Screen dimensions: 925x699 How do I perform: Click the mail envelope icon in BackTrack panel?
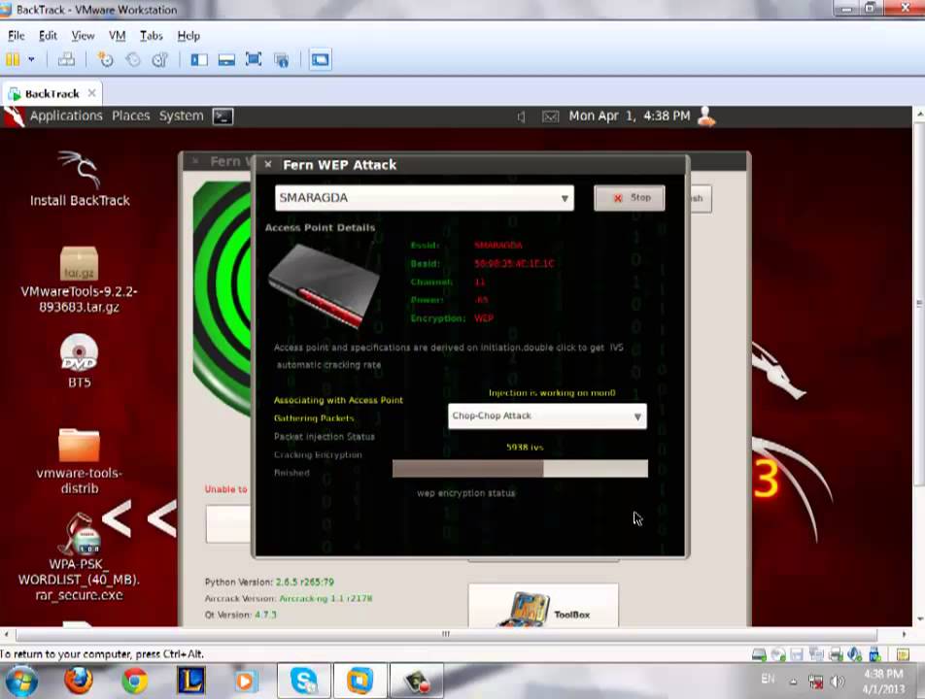[x=550, y=116]
